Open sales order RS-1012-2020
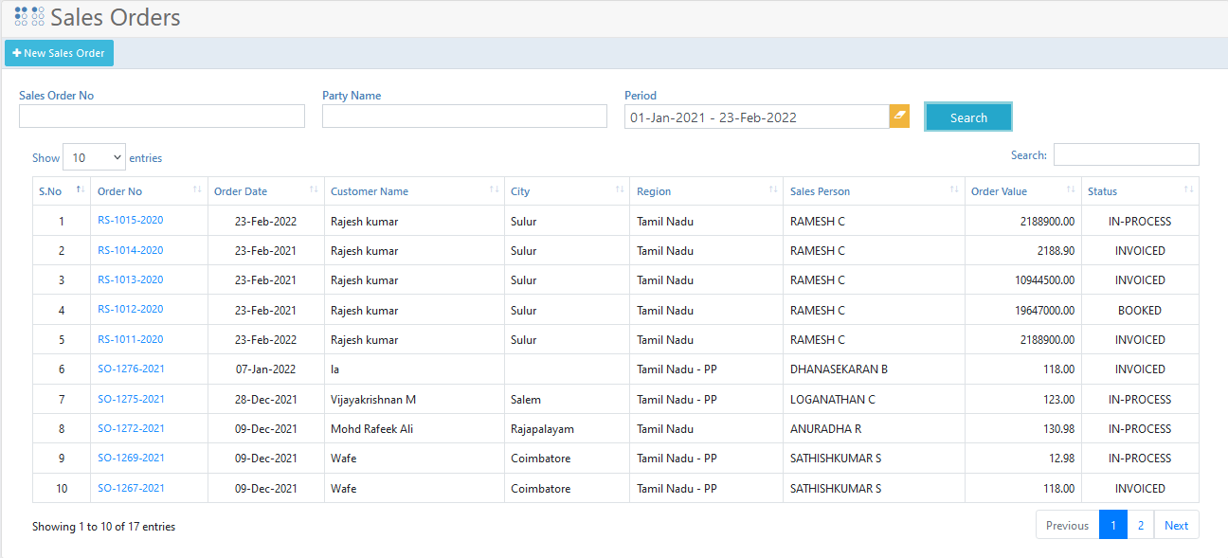Screen dimensions: 1228x558 [130, 309]
